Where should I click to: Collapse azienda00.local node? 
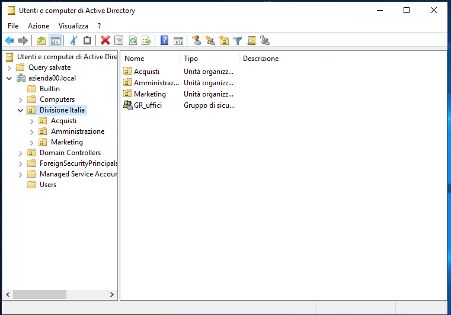pos(9,78)
